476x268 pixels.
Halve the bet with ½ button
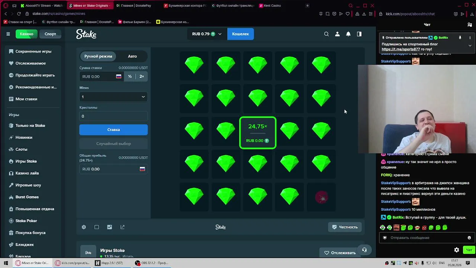pos(130,76)
